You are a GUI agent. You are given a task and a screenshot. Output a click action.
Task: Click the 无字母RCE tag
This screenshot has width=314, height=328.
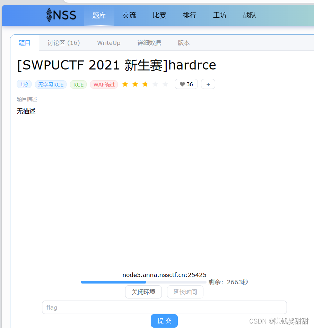click(51, 84)
